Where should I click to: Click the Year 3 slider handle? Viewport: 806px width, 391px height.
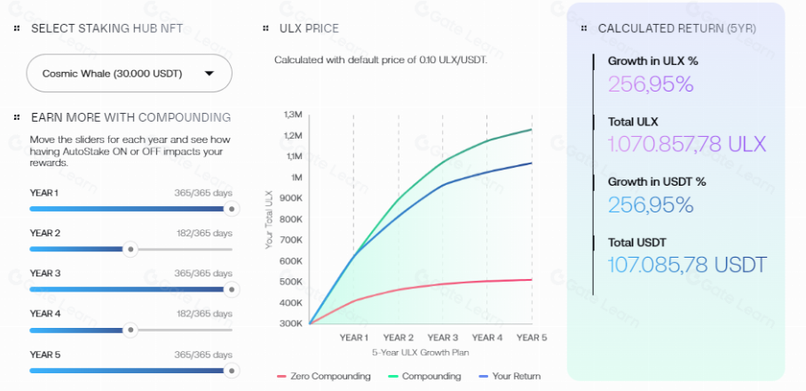pyautogui.click(x=231, y=290)
